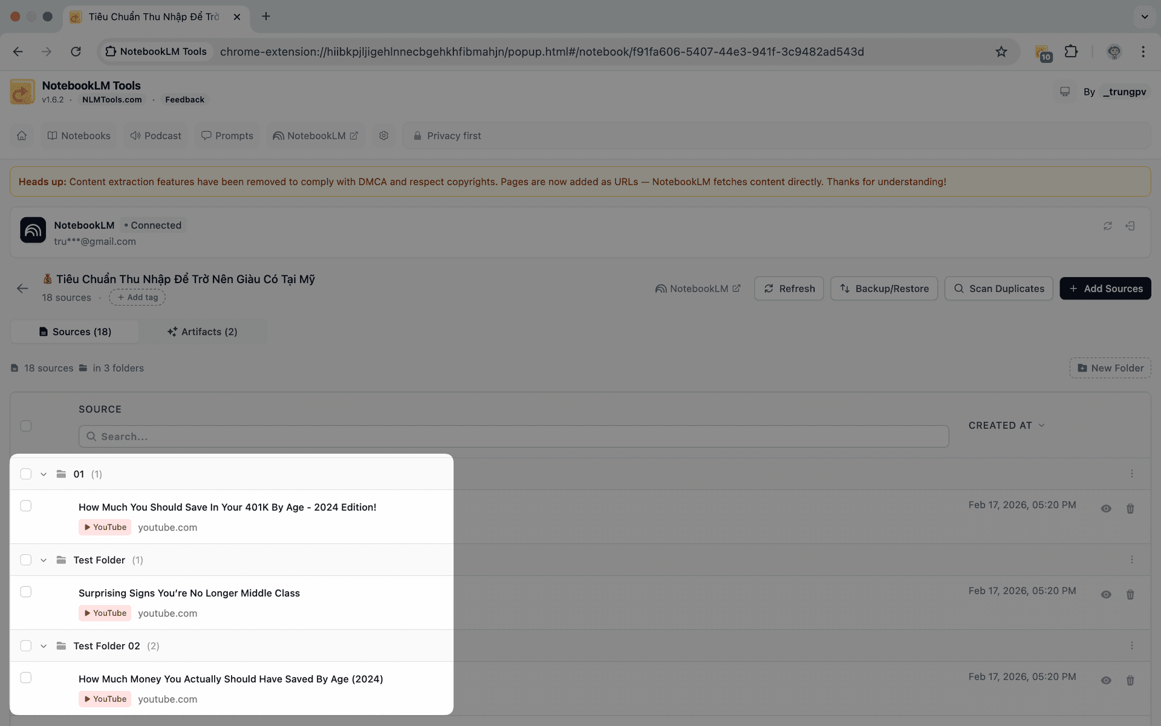Click the home icon in navigation bar
1161x726 pixels.
(22, 136)
